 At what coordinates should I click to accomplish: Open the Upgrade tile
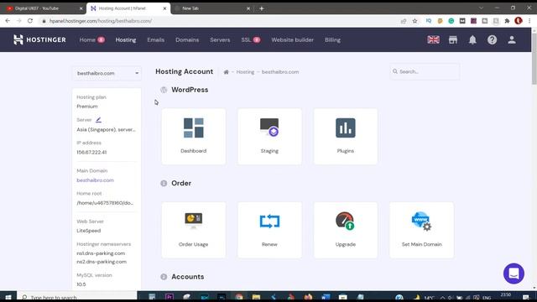point(345,230)
